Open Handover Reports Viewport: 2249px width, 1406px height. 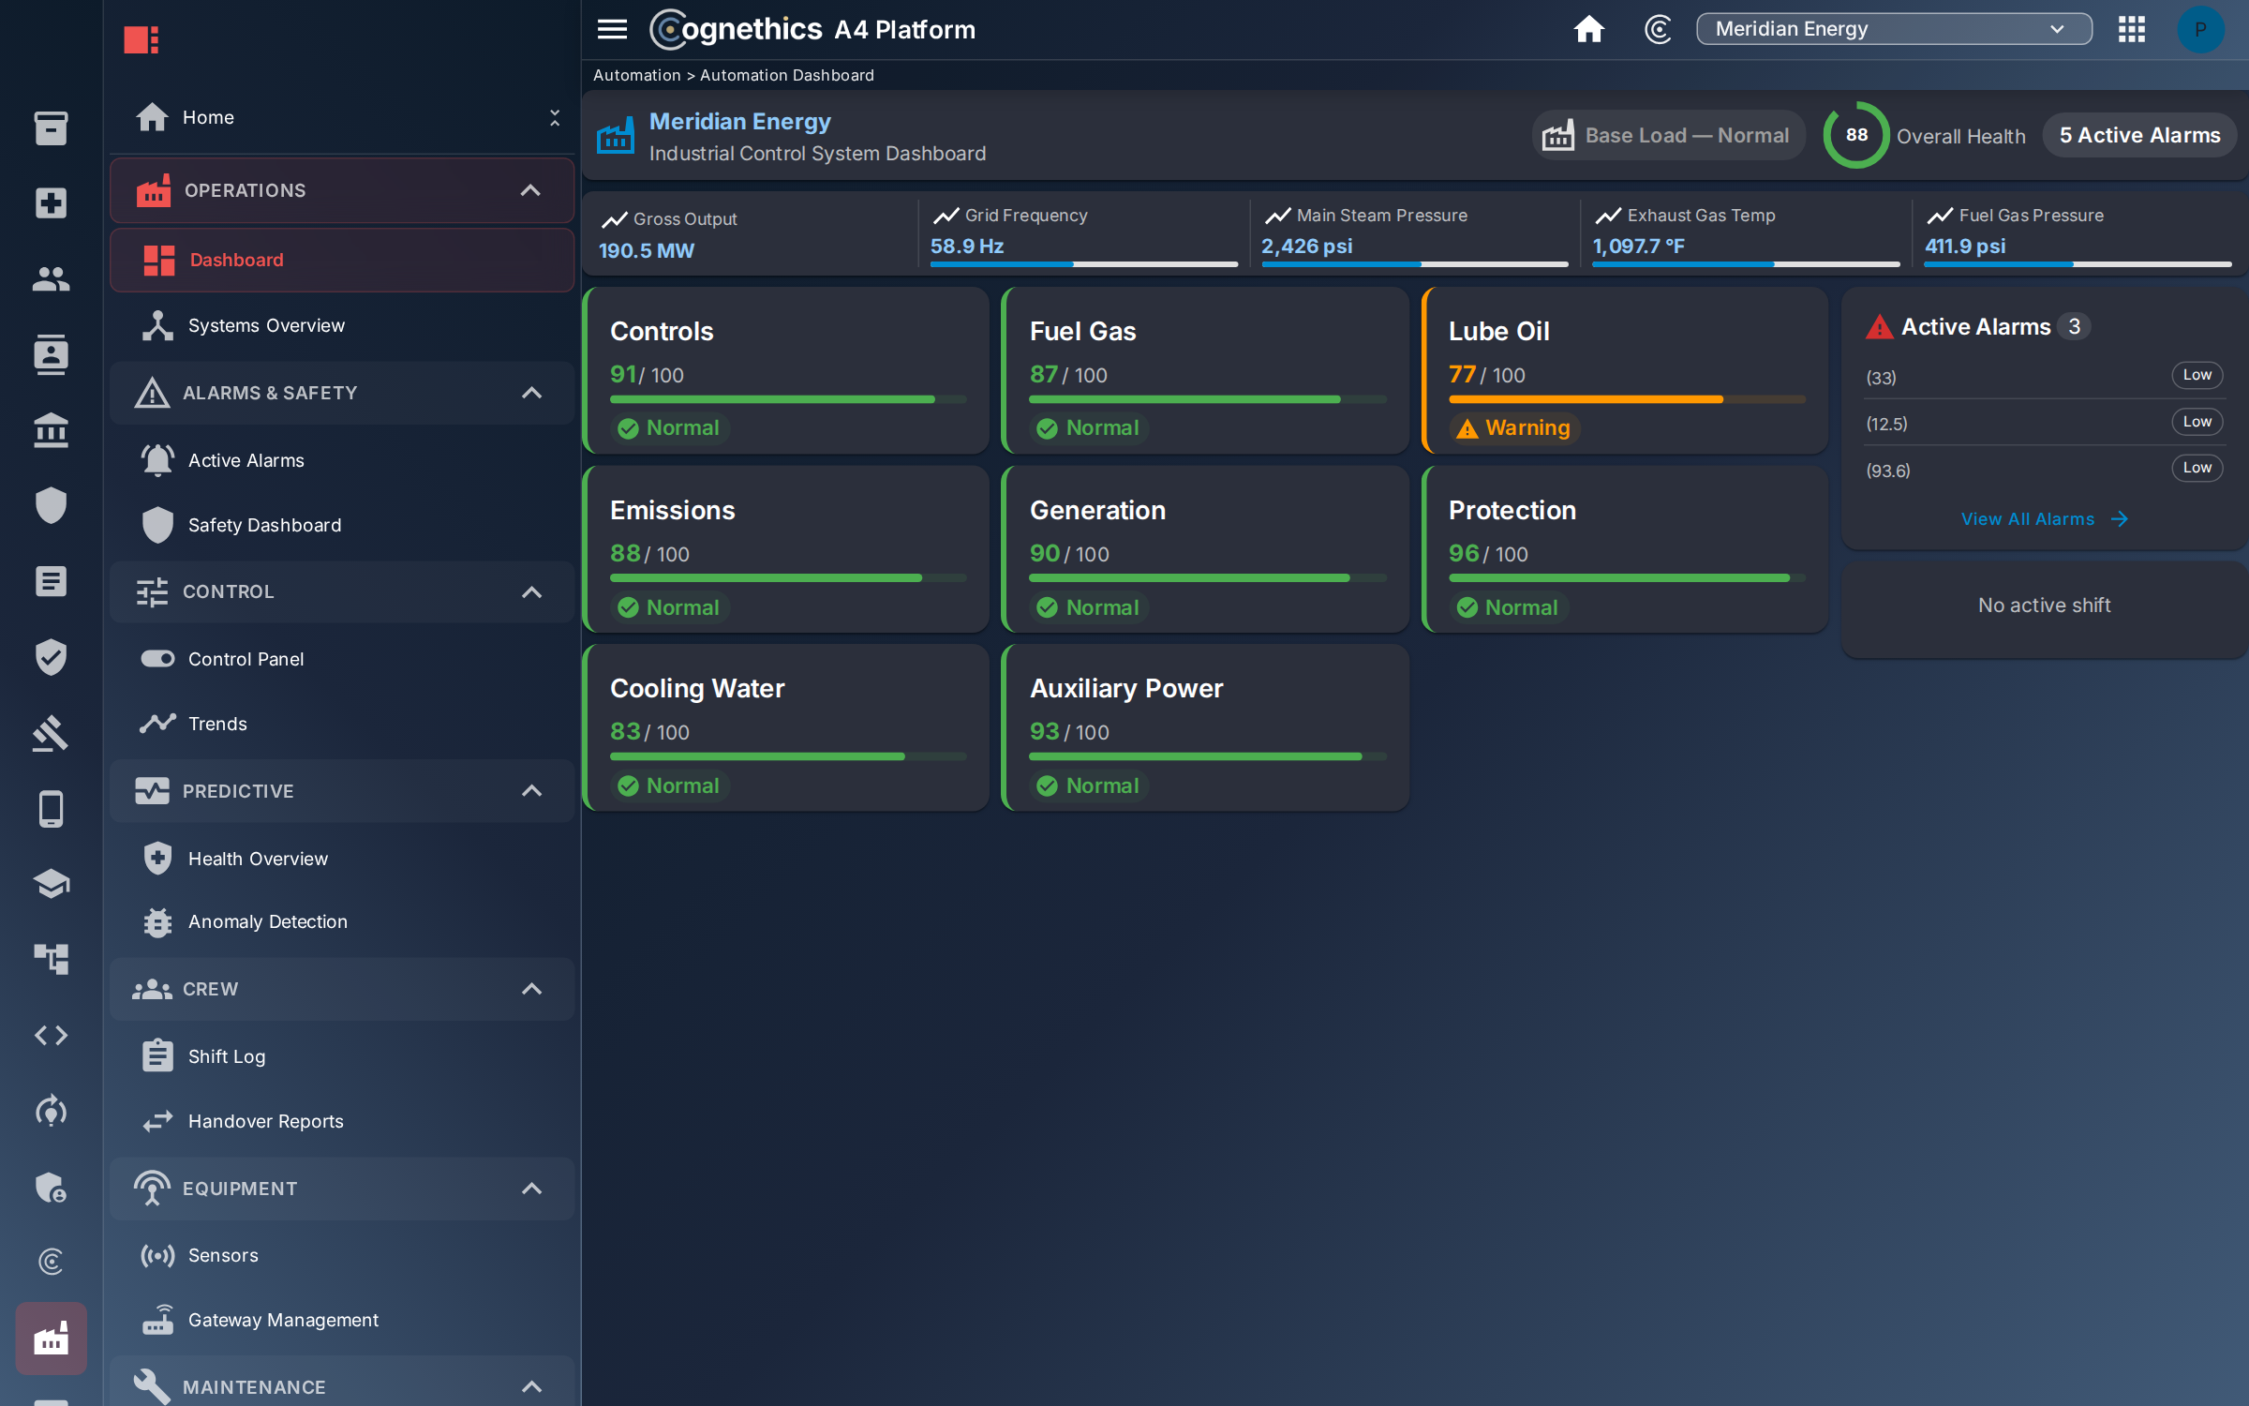tap(342, 1121)
